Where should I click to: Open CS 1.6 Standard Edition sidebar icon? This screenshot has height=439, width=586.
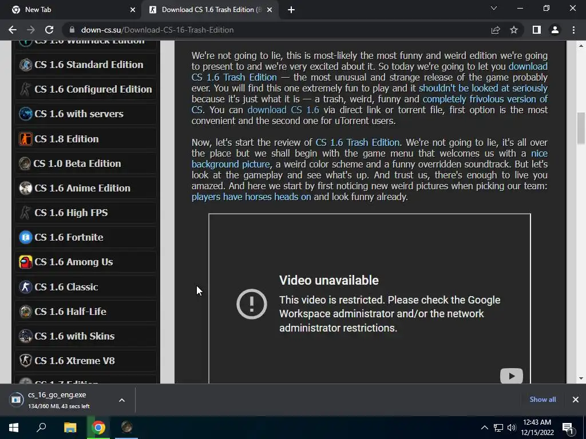tap(25, 65)
